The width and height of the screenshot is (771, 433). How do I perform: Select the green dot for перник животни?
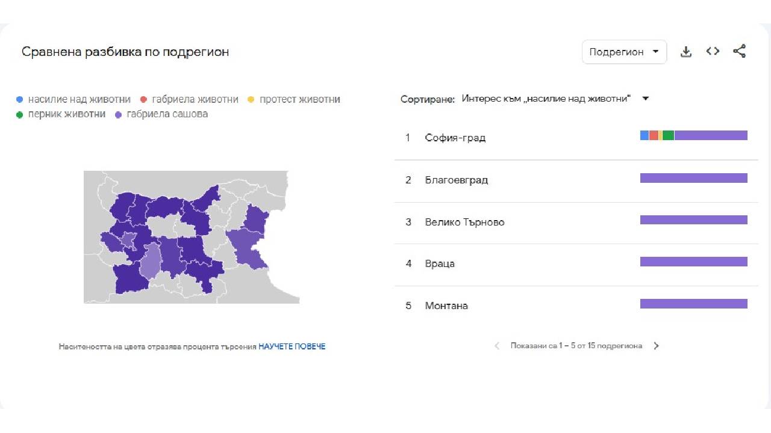click(x=19, y=114)
